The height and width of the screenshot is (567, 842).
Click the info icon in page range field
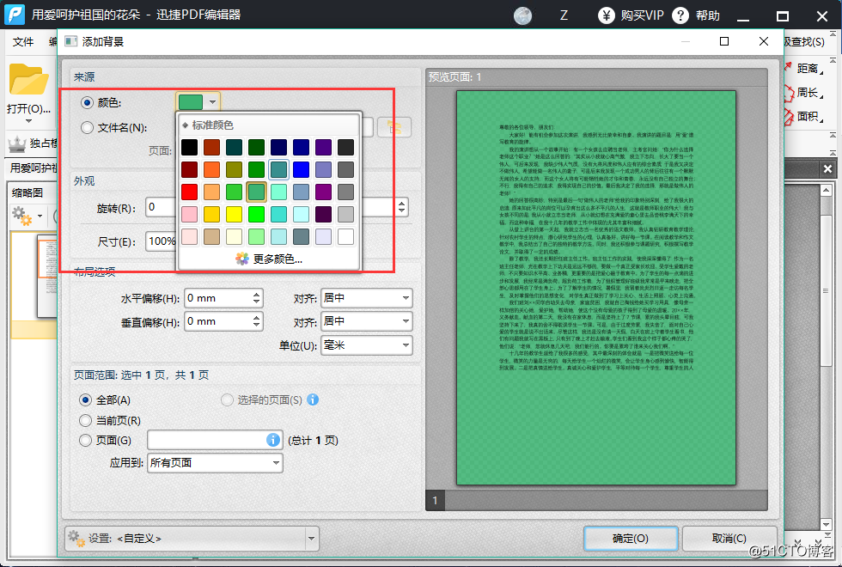click(273, 440)
